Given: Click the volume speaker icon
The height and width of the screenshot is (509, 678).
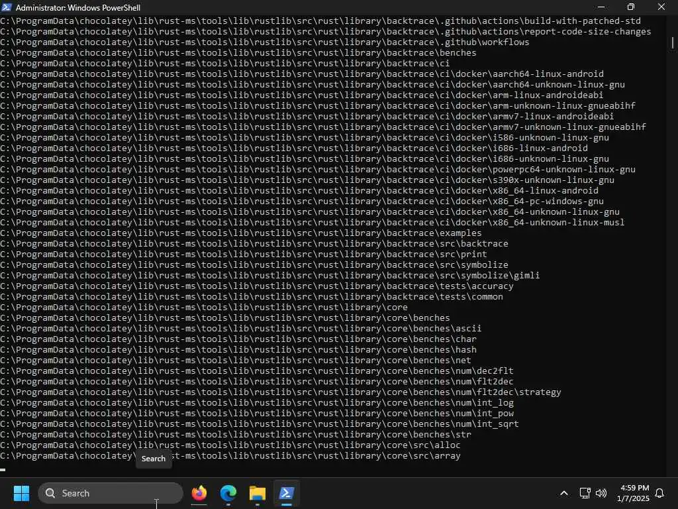Looking at the screenshot, I should (x=601, y=493).
